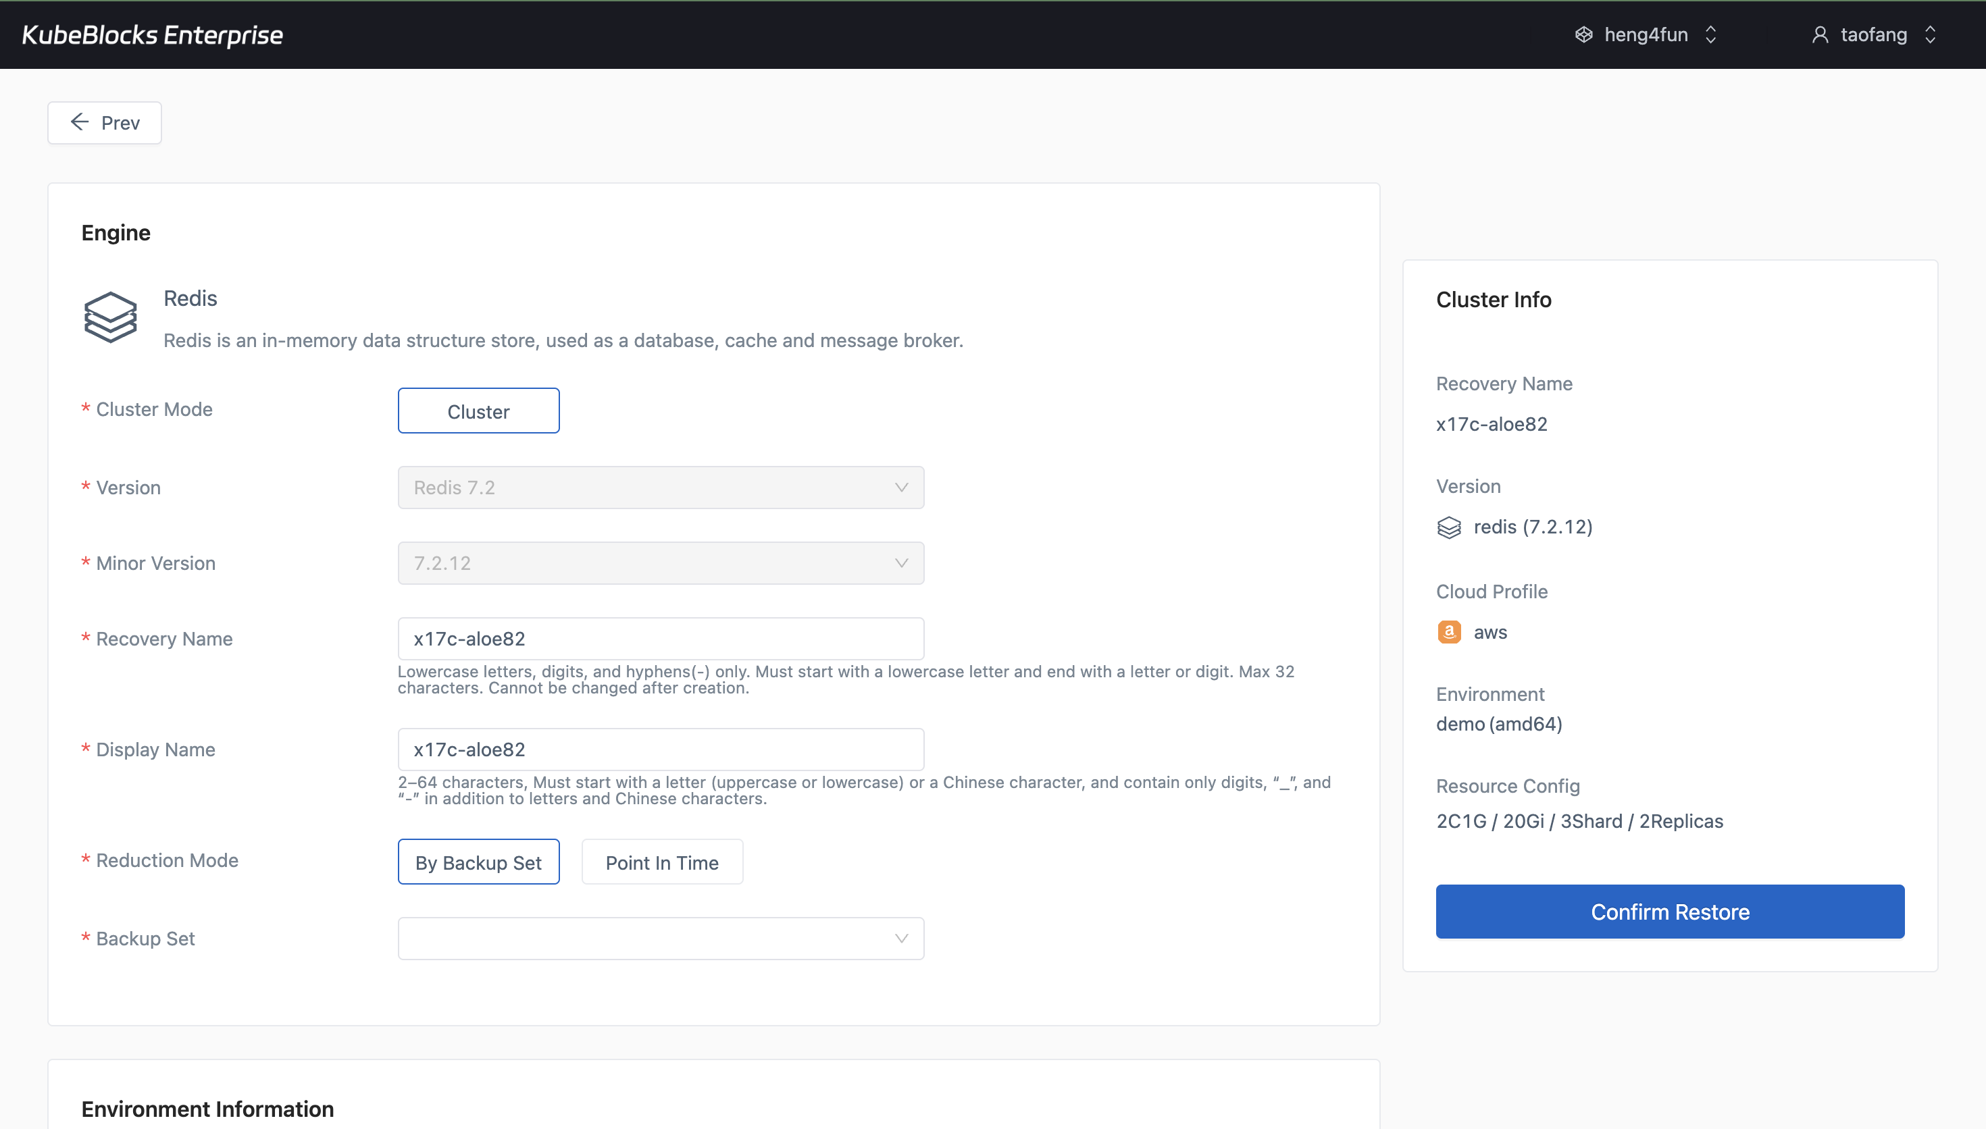The height and width of the screenshot is (1129, 1986).
Task: Click the redis icon in Cluster Info
Action: (1450, 527)
